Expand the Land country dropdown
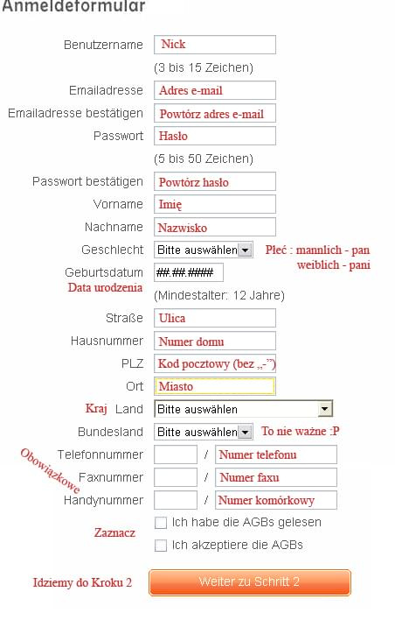 (x=244, y=409)
